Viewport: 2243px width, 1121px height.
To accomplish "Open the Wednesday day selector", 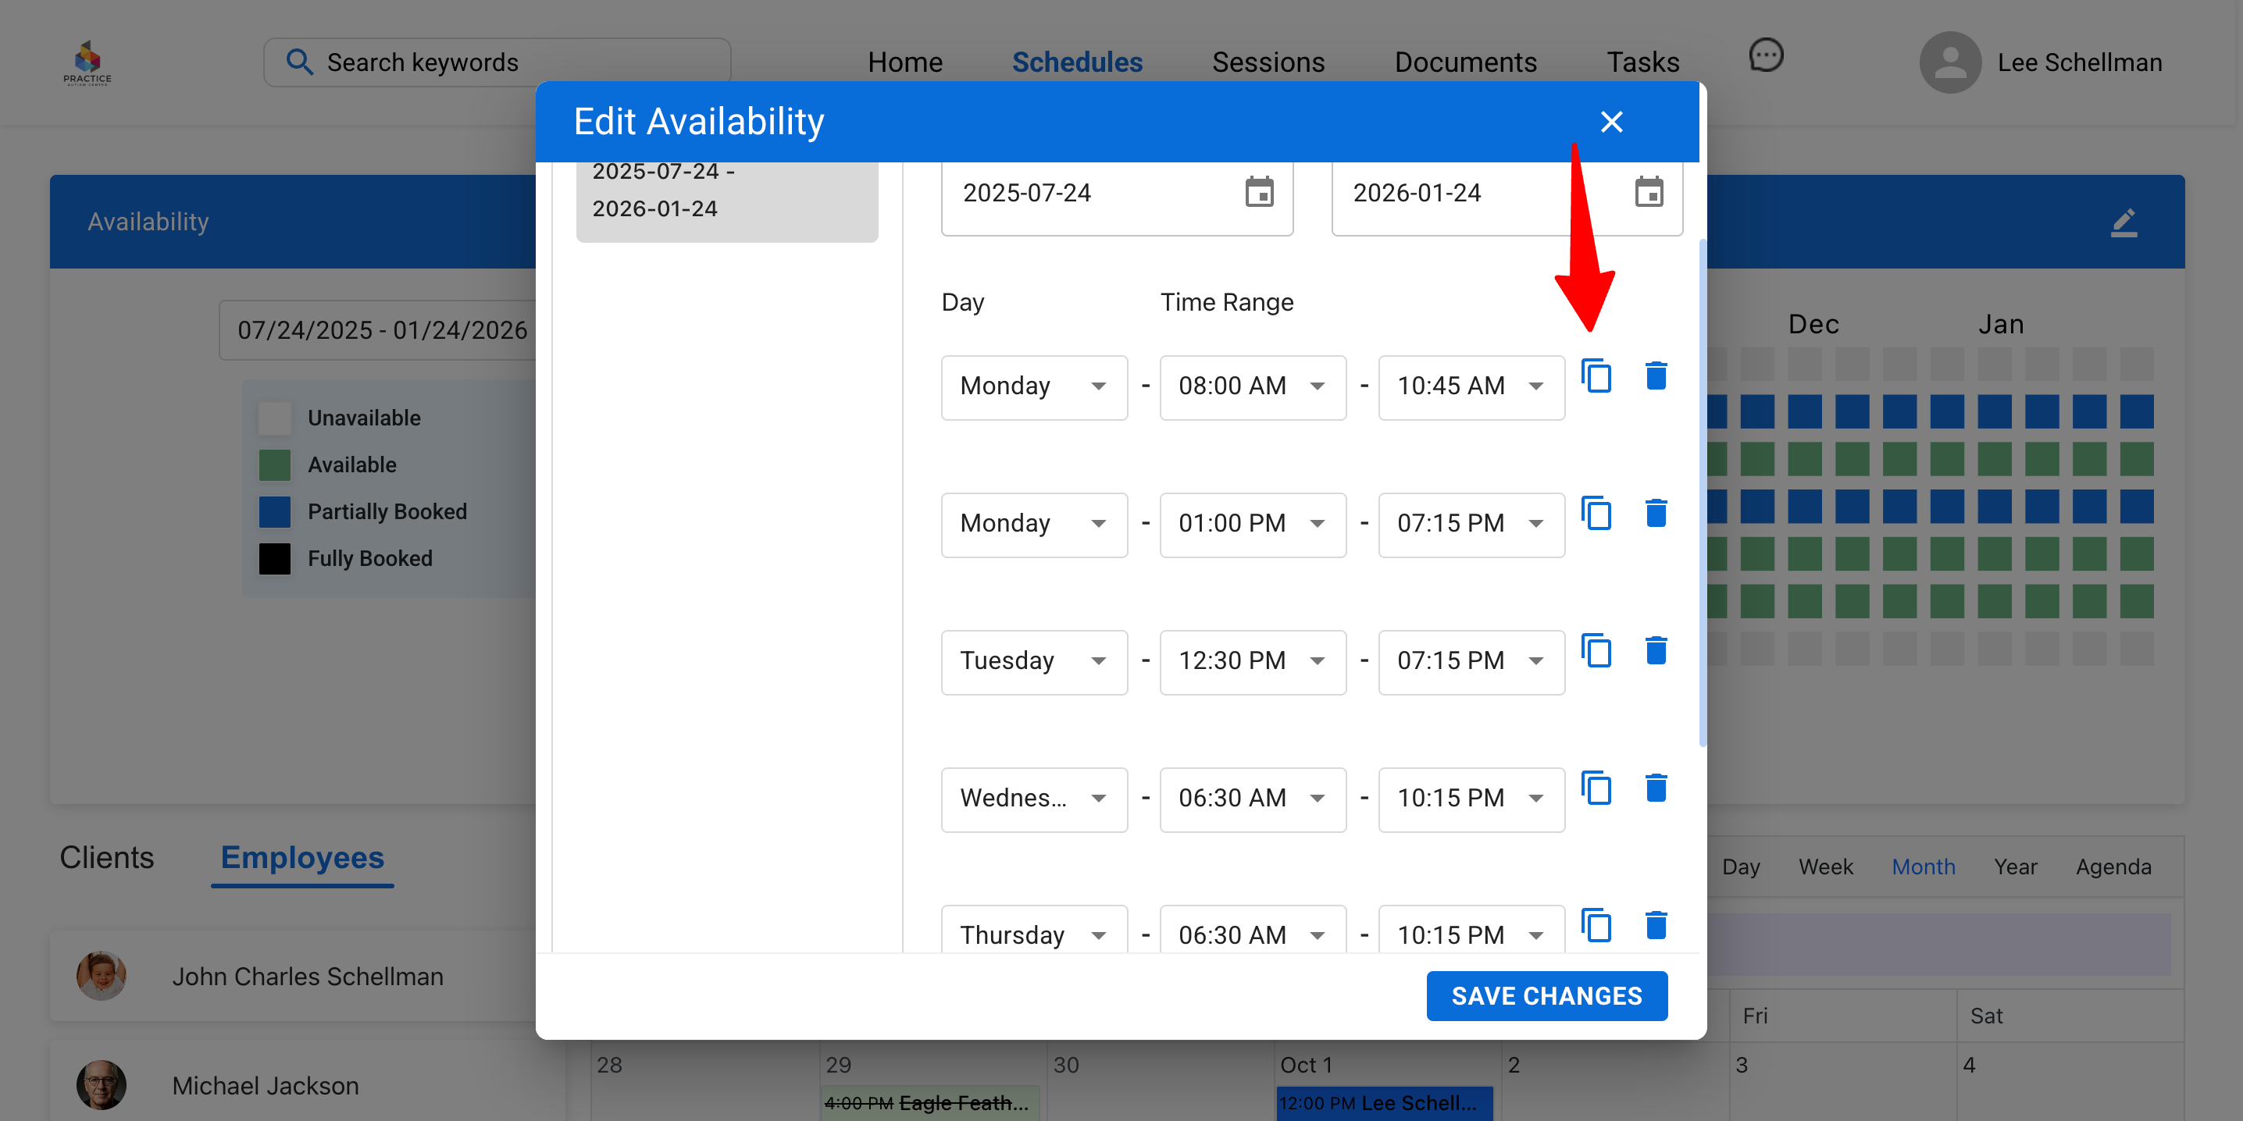I will 1033,799.
